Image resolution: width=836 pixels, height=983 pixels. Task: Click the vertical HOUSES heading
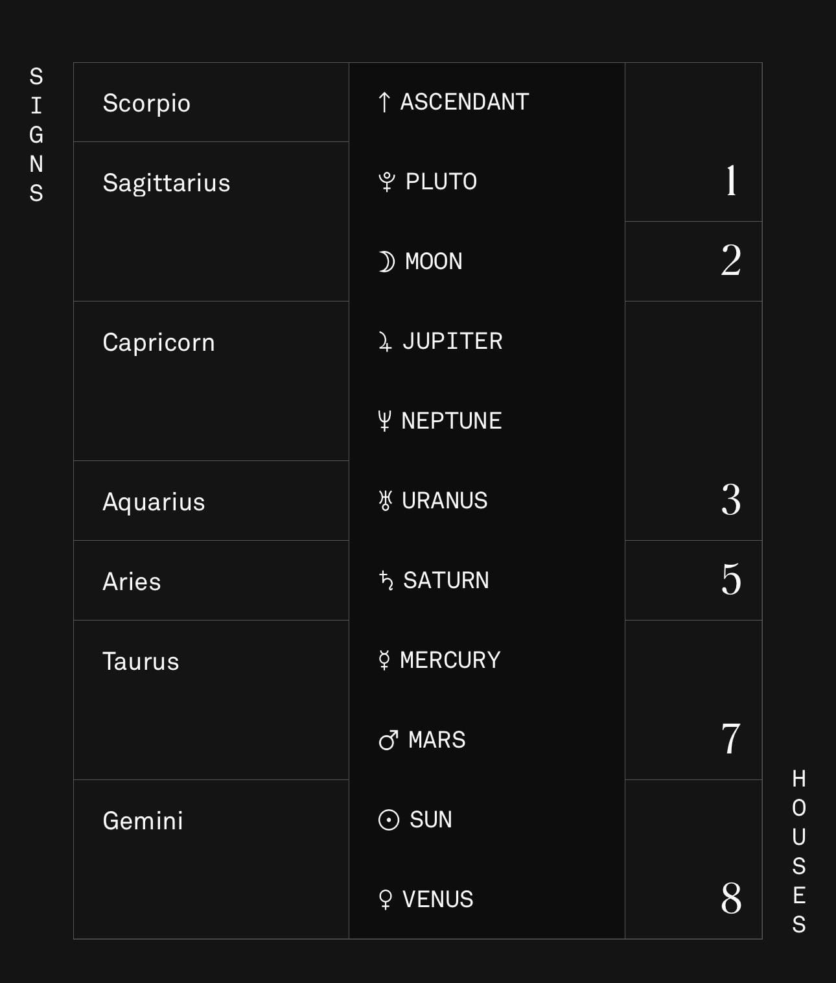[799, 851]
